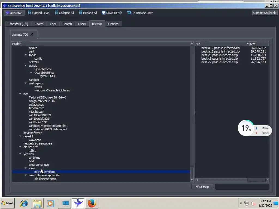Viewport: 279px width, 209px height.
Task: Collapse the forkle folder
Action: pos(26,55)
